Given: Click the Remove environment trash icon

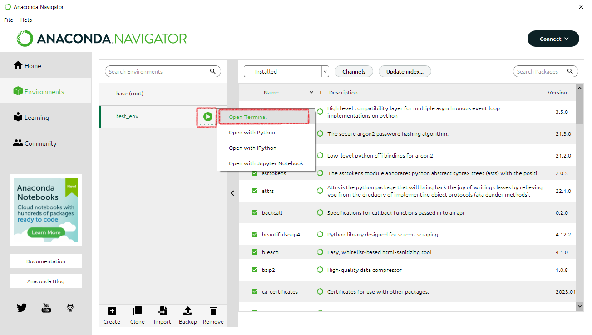Looking at the screenshot, I should [213, 311].
